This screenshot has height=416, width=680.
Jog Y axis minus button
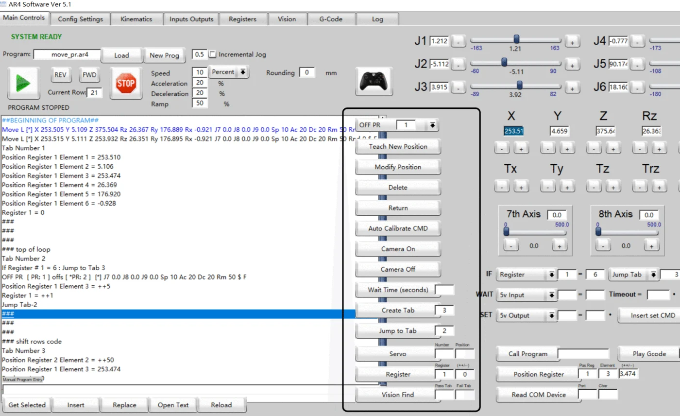coord(548,147)
